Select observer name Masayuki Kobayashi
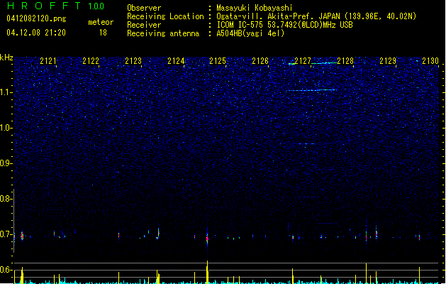This screenshot has width=446, height=284. coord(255,8)
